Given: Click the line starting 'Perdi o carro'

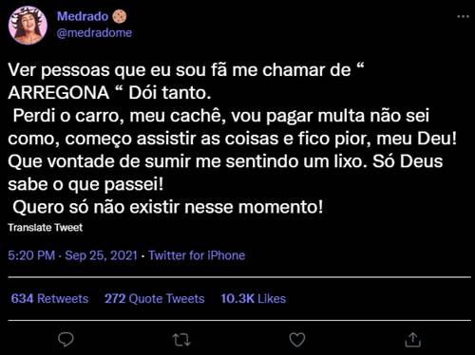Looking at the screenshot, I should 221,116.
